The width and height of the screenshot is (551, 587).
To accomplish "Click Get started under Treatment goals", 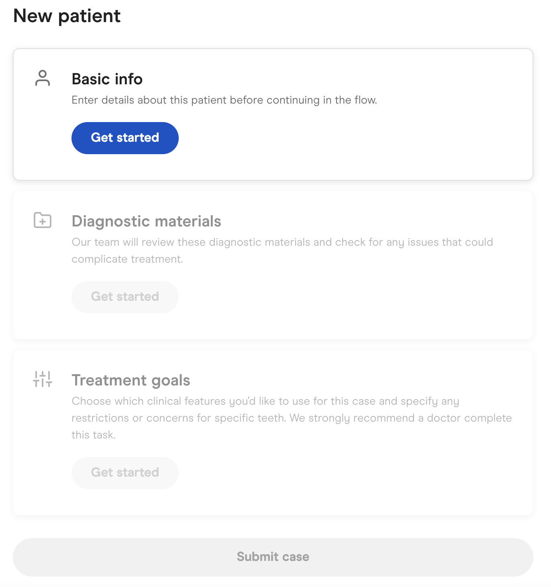I will coord(125,473).
